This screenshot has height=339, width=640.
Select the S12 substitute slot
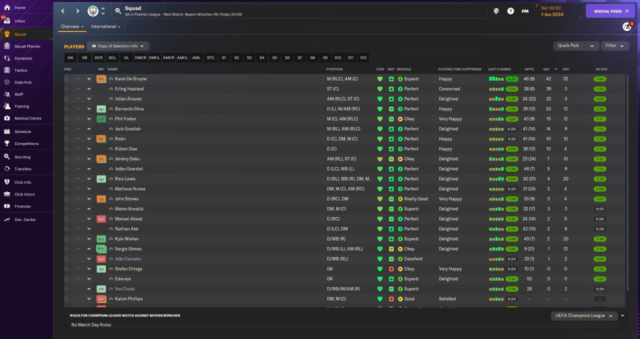click(363, 57)
